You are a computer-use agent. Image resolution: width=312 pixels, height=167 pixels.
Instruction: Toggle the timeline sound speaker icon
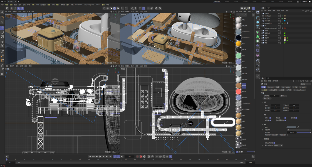coord(122,157)
